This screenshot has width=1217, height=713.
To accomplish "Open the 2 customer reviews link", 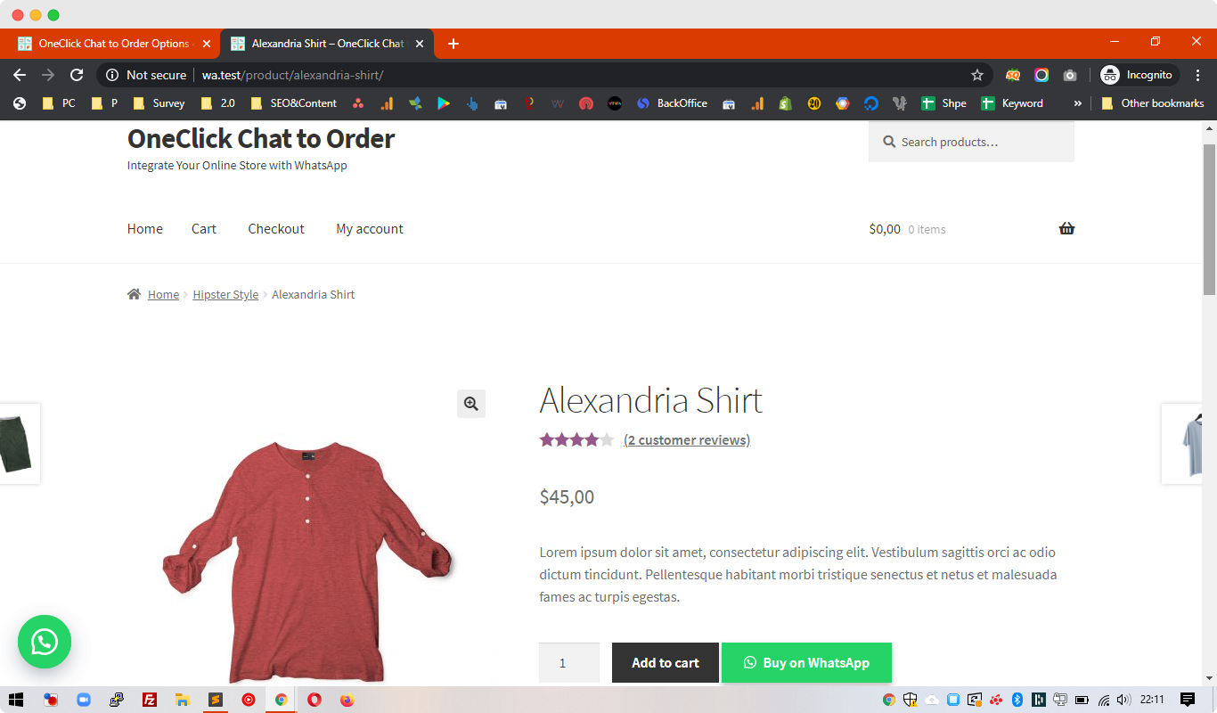I will tap(686, 439).
